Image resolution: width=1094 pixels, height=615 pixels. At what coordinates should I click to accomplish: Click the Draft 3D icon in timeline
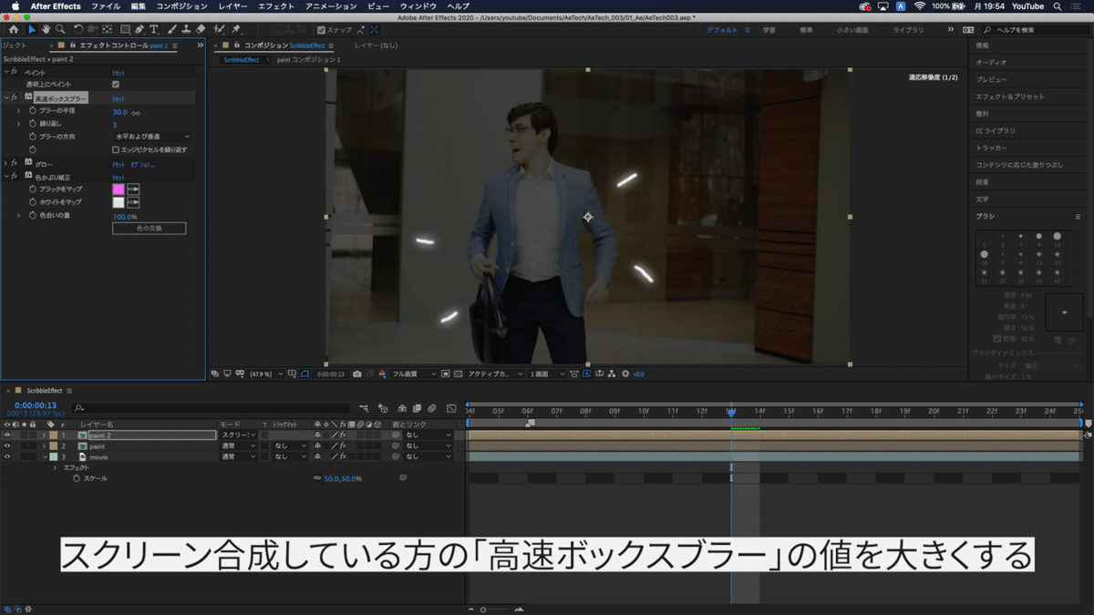pos(383,408)
